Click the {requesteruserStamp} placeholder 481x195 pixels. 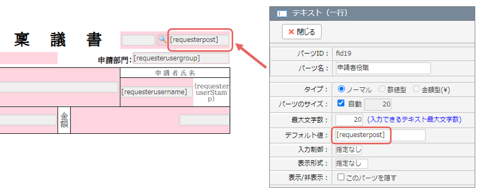[x=212, y=92]
